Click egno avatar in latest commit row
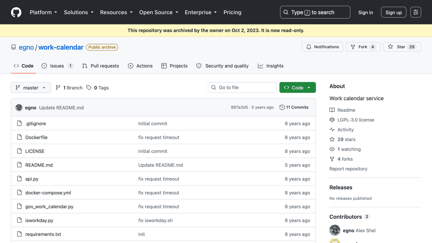Image resolution: width=432 pixels, height=243 pixels. (x=19, y=108)
